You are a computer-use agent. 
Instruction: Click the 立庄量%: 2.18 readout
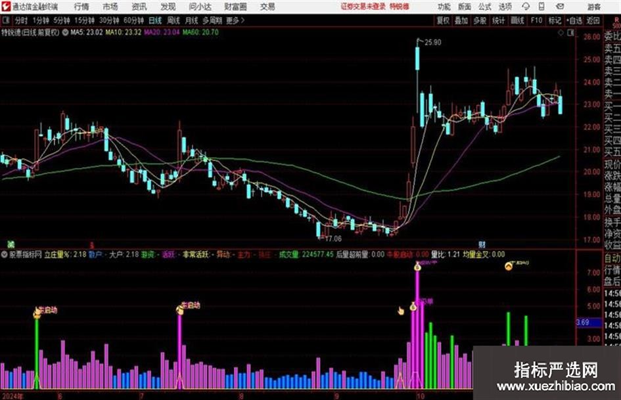[65, 254]
